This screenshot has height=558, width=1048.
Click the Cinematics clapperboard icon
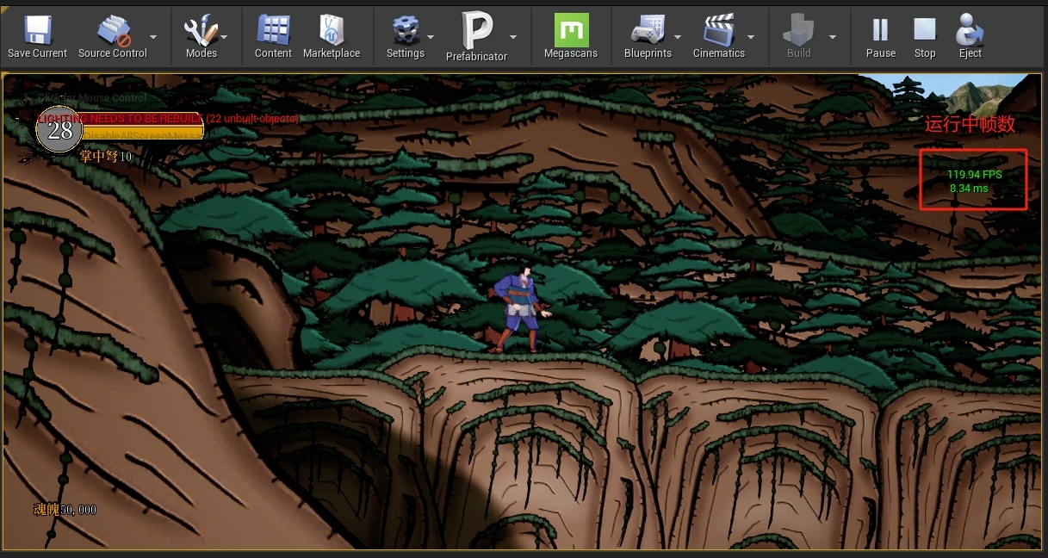coord(718,30)
